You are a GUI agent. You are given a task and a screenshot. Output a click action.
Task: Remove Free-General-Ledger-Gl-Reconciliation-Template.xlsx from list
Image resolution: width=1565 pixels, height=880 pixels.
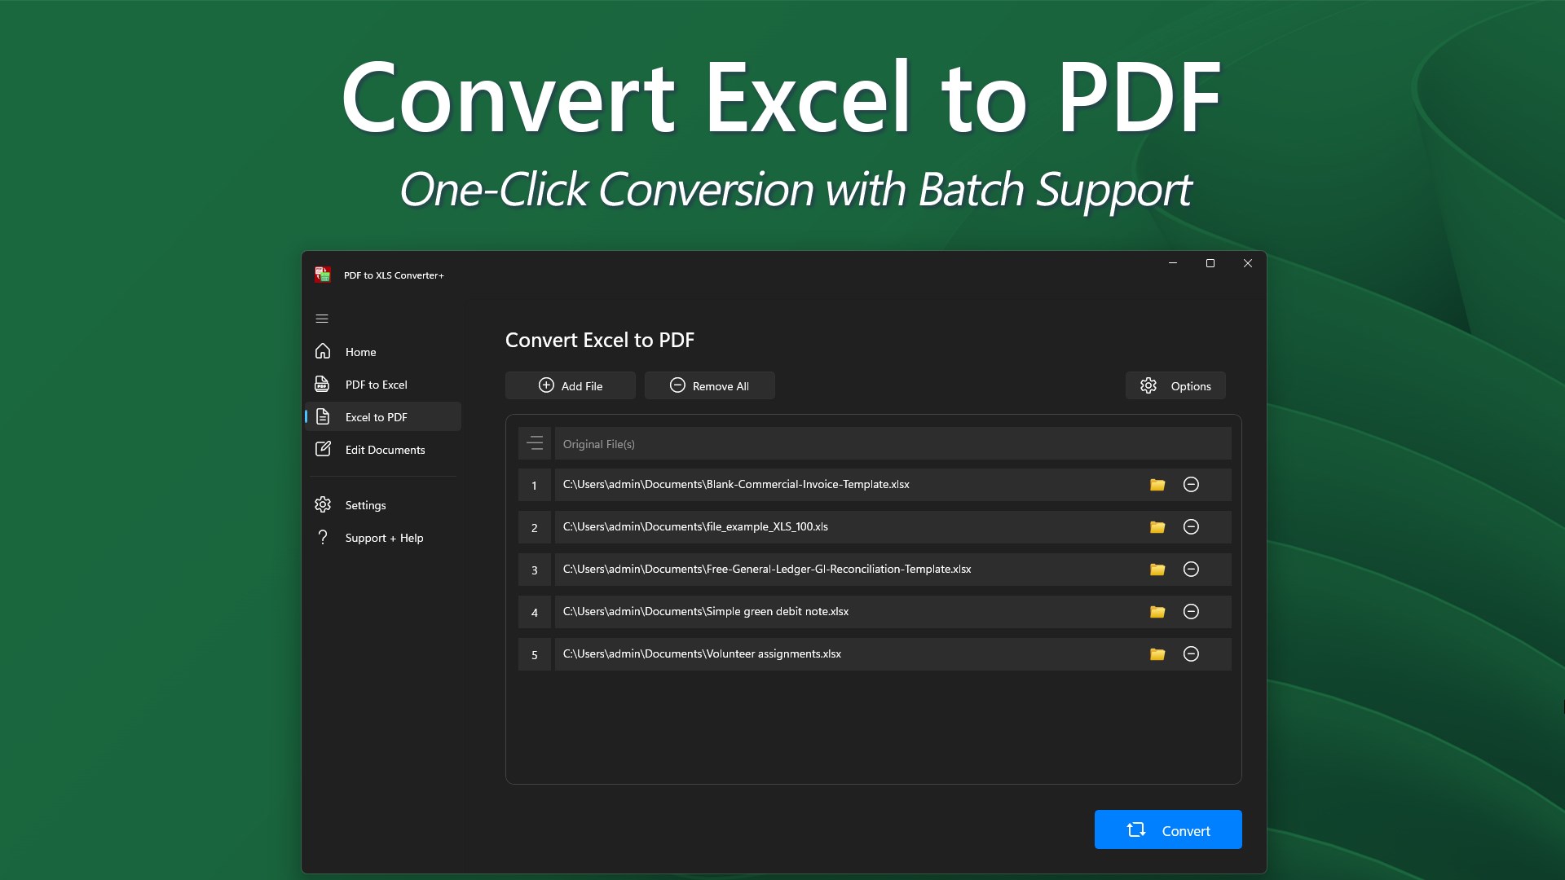click(1191, 570)
